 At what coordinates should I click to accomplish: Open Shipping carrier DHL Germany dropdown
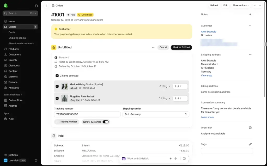pyautogui.click(x=156, y=114)
